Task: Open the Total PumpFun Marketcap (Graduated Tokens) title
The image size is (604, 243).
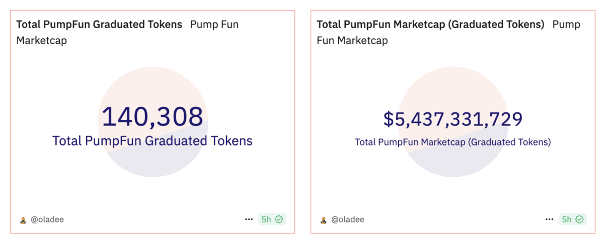Action: tap(430, 24)
